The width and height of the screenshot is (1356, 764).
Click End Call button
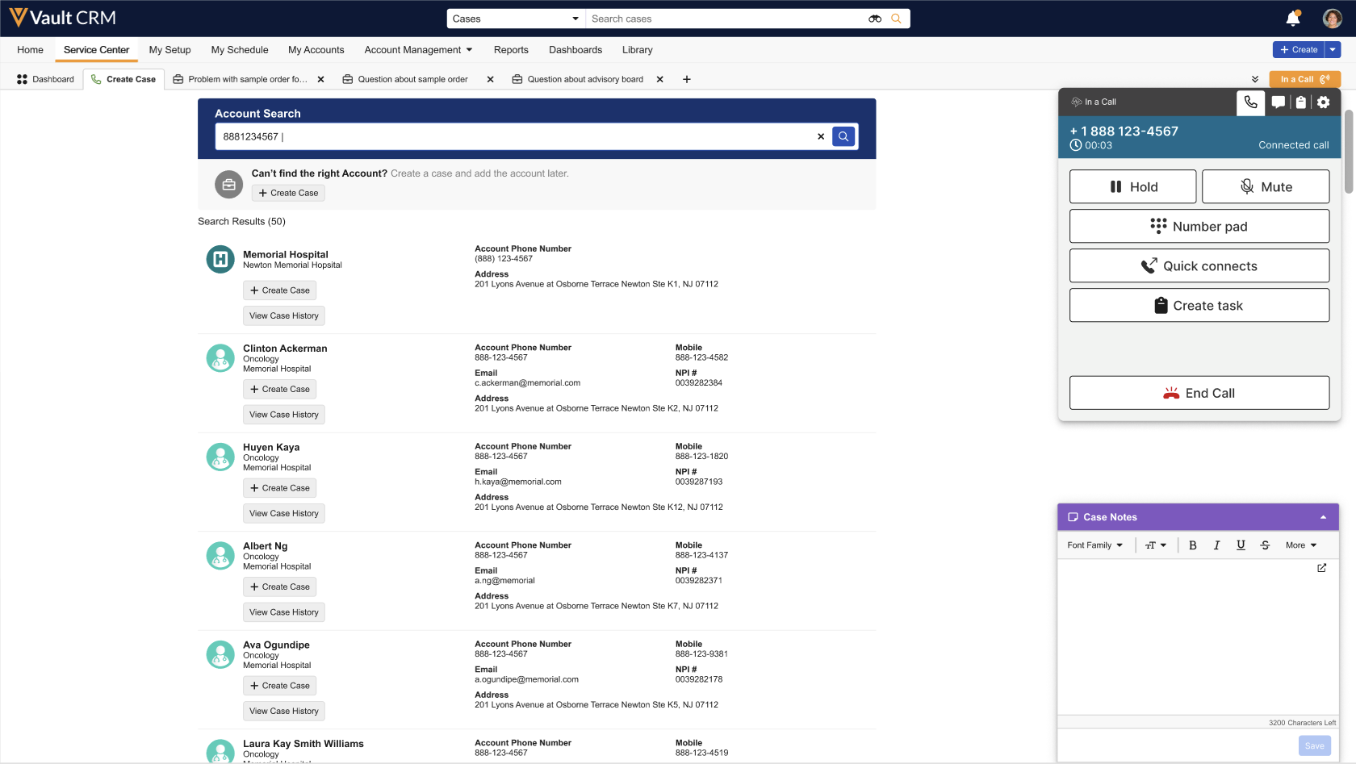[x=1199, y=393]
